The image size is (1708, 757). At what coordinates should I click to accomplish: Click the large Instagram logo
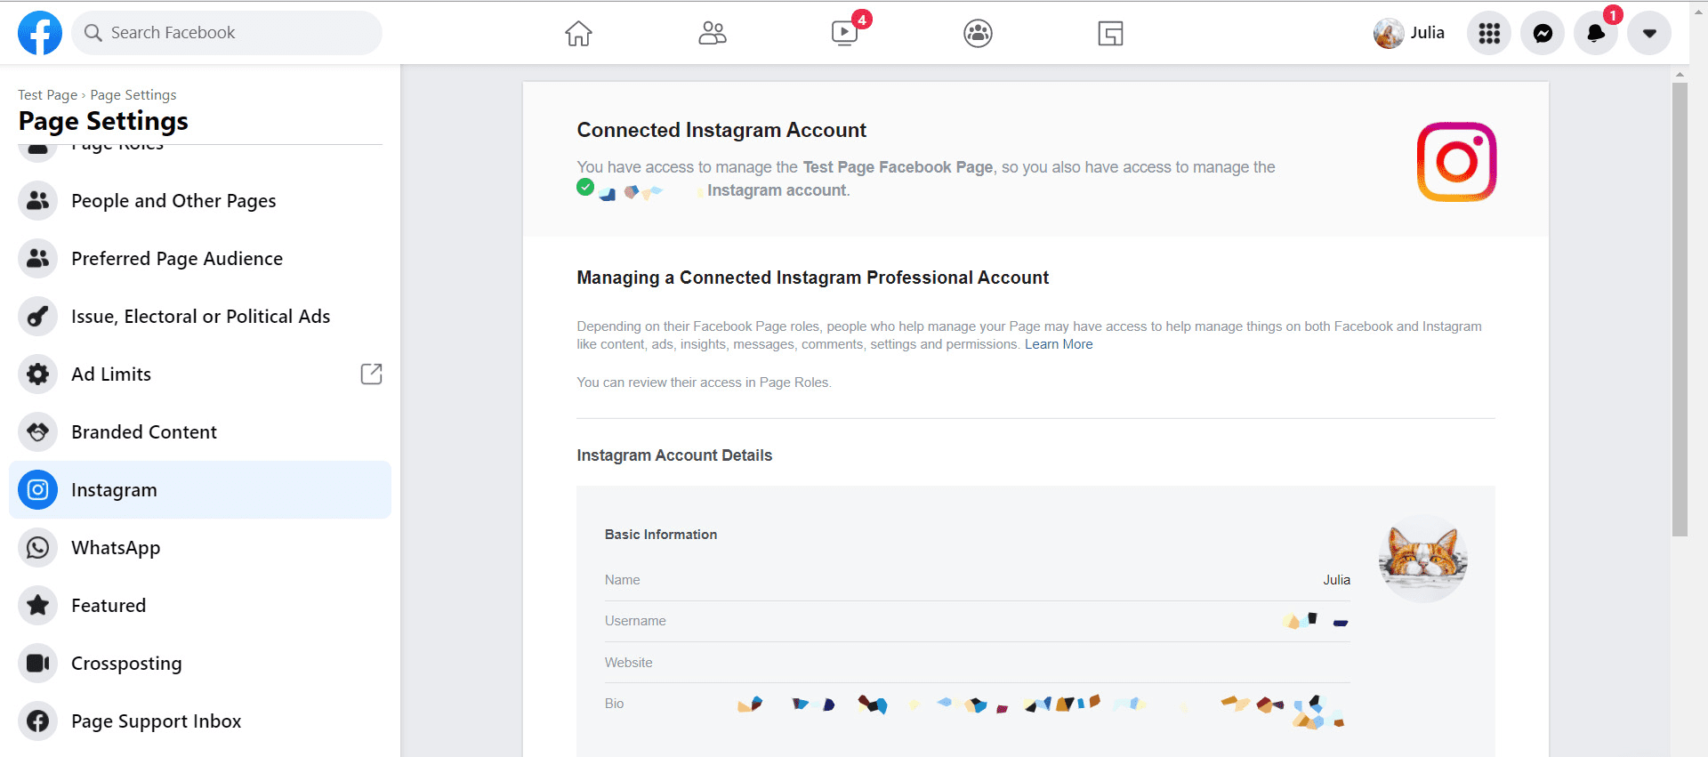point(1456,162)
